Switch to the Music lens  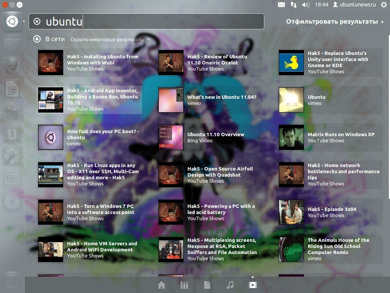coord(230,285)
